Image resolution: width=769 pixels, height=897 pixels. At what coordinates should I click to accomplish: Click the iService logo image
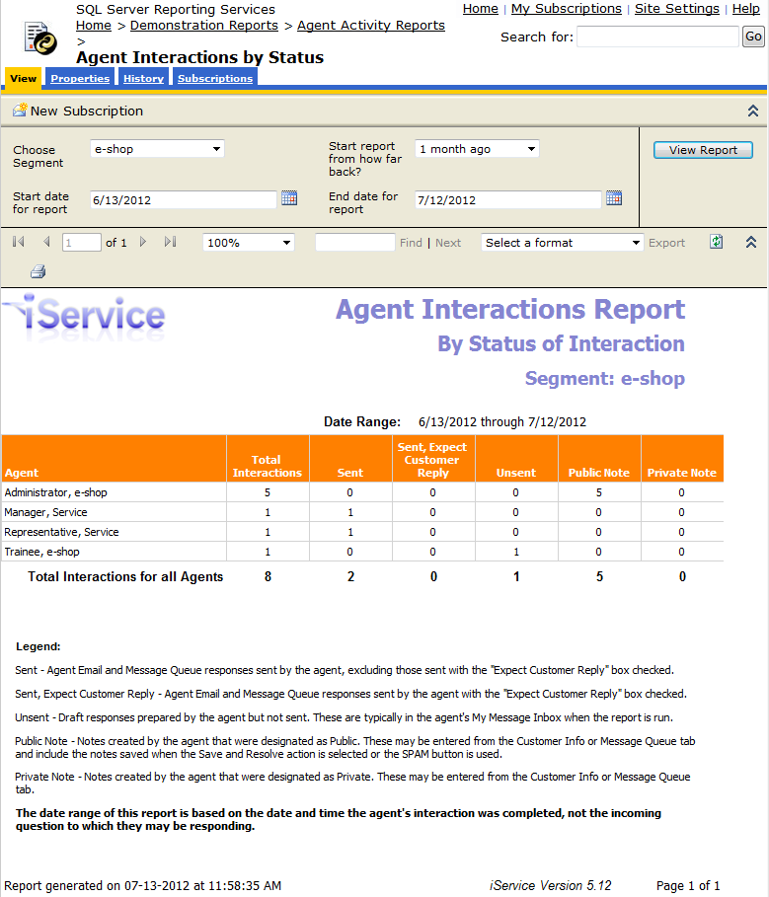tap(86, 317)
